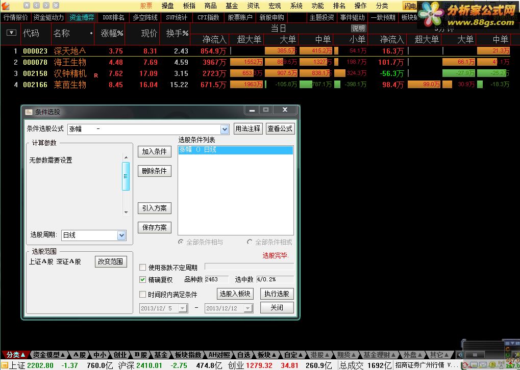Open the 选股周期 日线 dropdown
Screen dimensions: 520x370
click(x=122, y=235)
